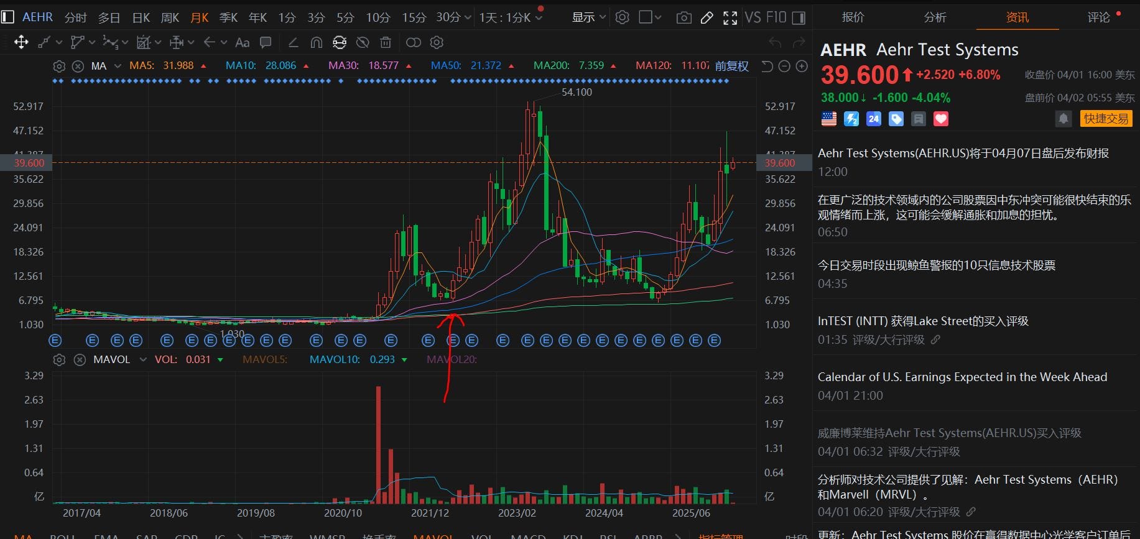Viewport: 1140px width, 539px height.
Task: Set a price alert with bell icon
Action: click(x=1064, y=119)
